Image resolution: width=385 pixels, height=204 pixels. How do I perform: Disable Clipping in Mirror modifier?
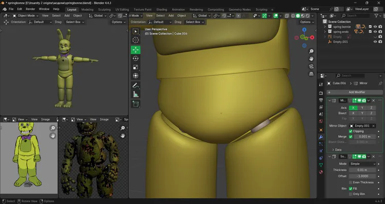(351, 131)
